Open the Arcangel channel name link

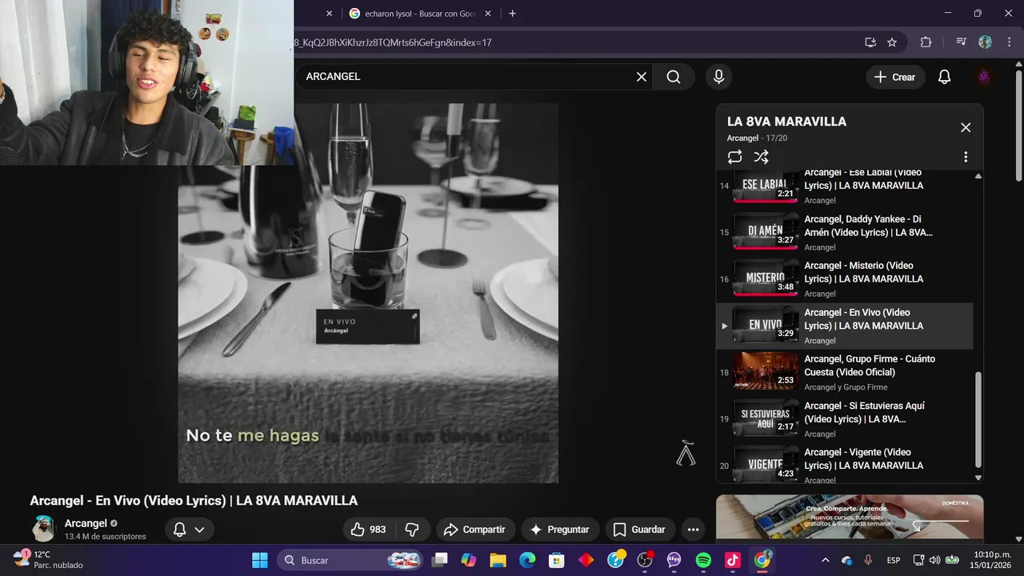(86, 523)
